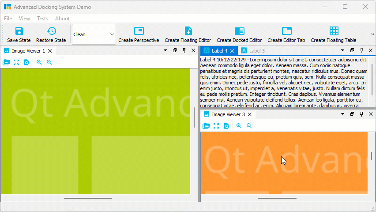Screen dimensions: 376x212
Task: Fit image to view in Image Viewer 3
Action: point(216,126)
